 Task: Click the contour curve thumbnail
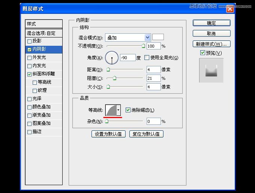click(x=111, y=110)
